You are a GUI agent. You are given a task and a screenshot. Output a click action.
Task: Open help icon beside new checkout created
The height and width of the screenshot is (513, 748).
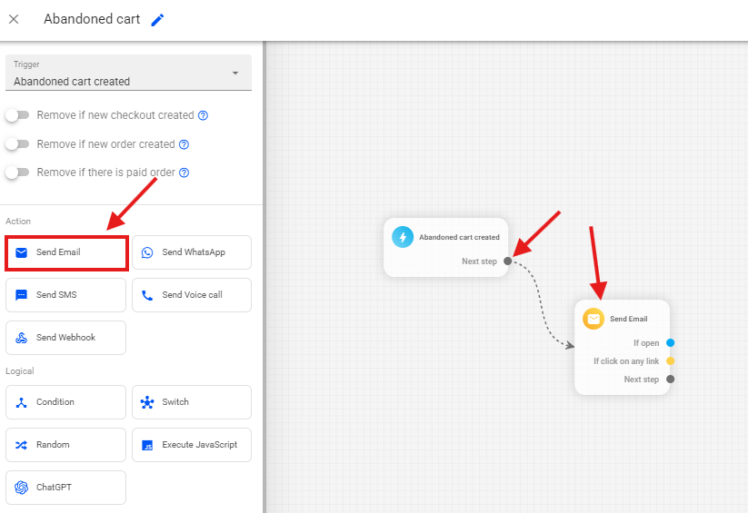204,116
